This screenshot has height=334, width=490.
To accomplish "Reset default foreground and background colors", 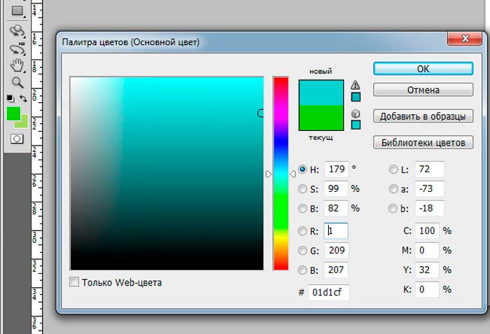I will pyautogui.click(x=10, y=98).
